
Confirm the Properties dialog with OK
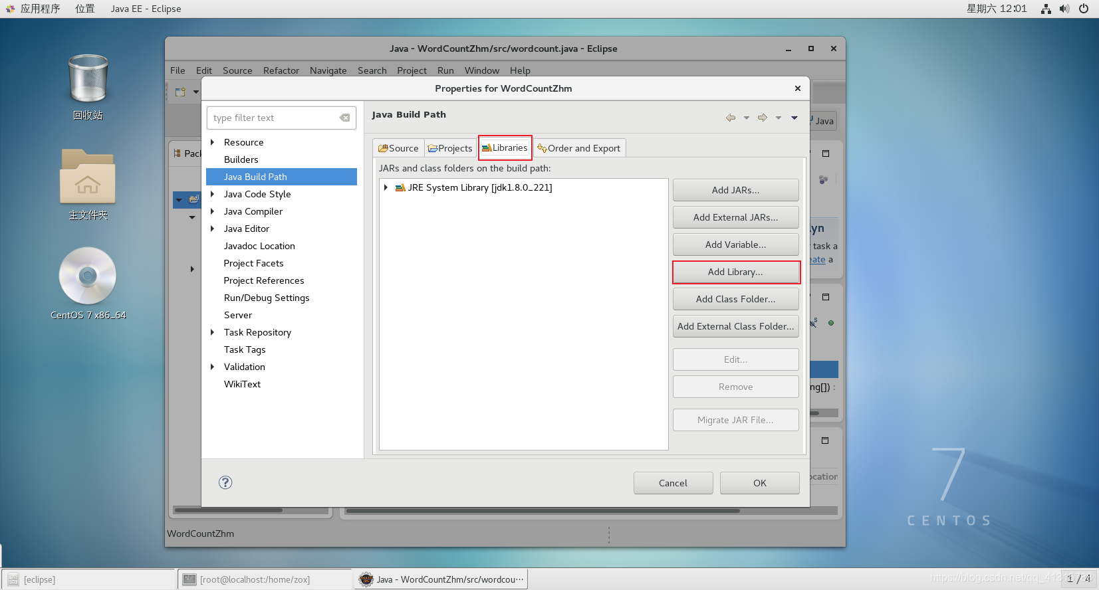(x=760, y=483)
